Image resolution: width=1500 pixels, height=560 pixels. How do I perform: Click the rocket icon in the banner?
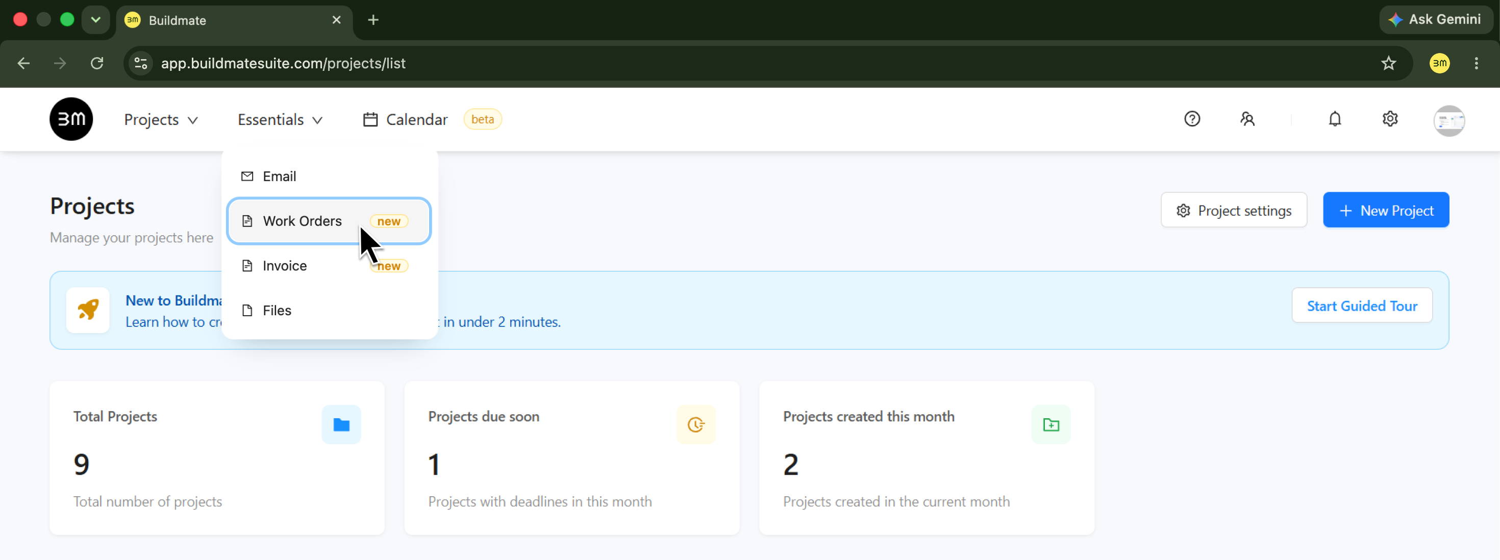click(88, 310)
